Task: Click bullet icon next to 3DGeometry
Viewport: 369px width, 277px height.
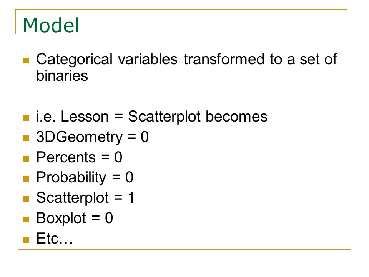Action: pyautogui.click(x=26, y=138)
